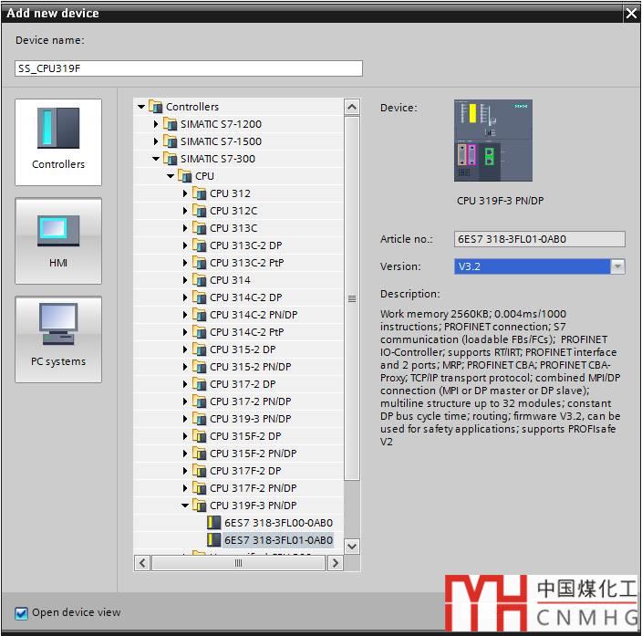This screenshot has height=636, width=642.
Task: Click the 6ES7 318-3FL00-0AB0 module icon
Action: (214, 523)
